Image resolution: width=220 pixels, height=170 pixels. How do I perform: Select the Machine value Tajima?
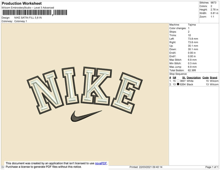coord(192,25)
